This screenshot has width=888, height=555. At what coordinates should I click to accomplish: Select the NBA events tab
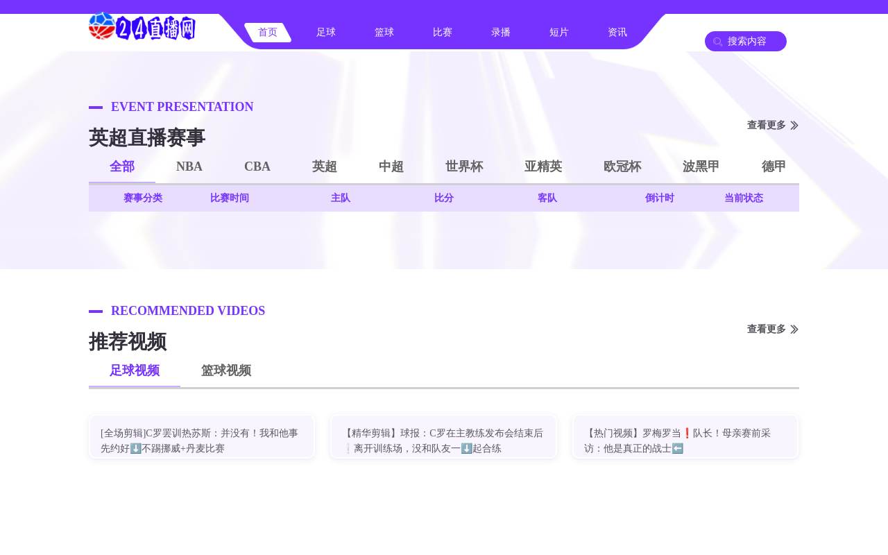[x=189, y=166]
